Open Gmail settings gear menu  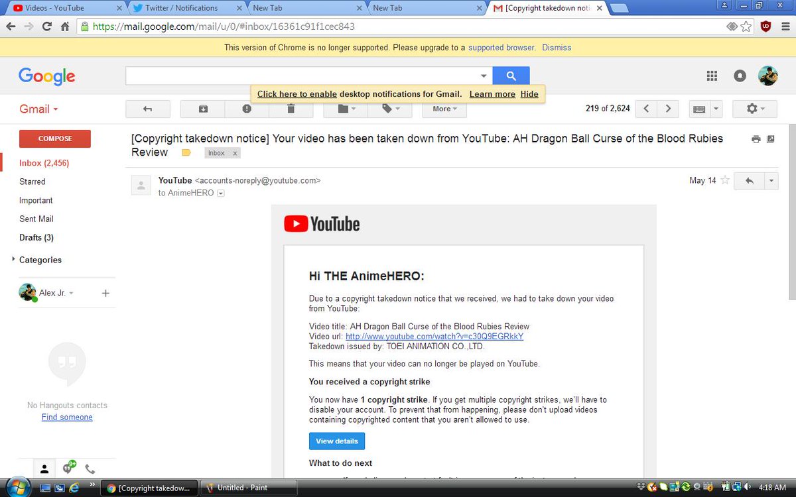(x=755, y=109)
